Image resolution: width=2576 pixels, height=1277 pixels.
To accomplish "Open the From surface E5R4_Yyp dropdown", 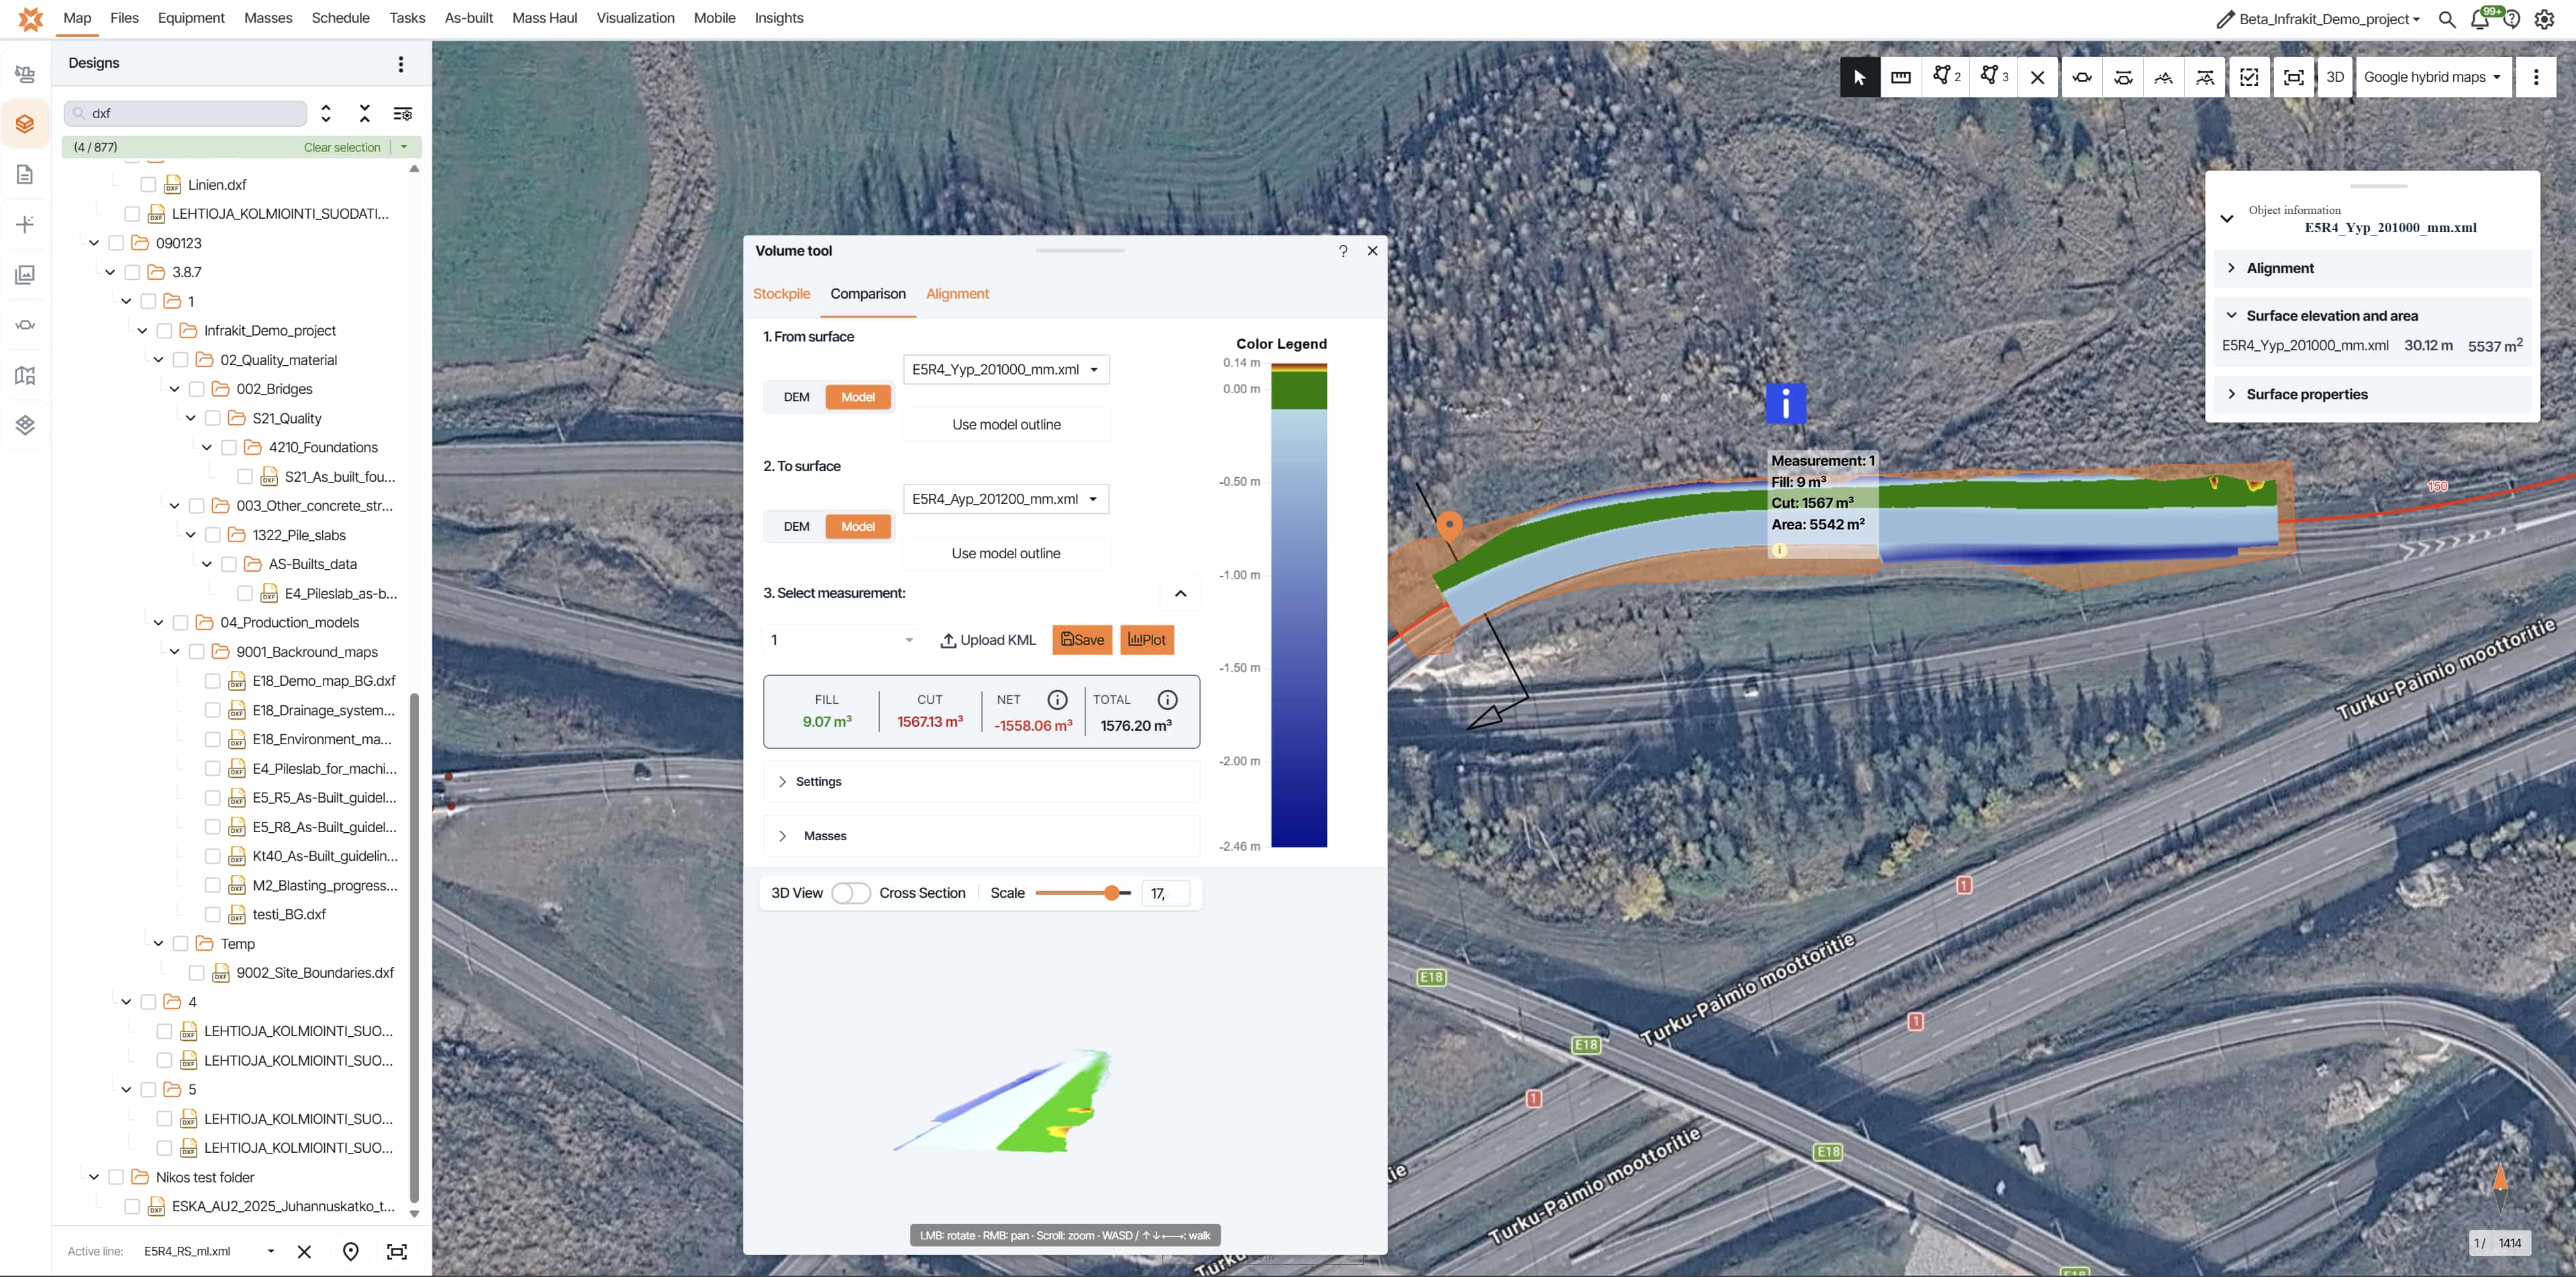I will (x=1005, y=369).
